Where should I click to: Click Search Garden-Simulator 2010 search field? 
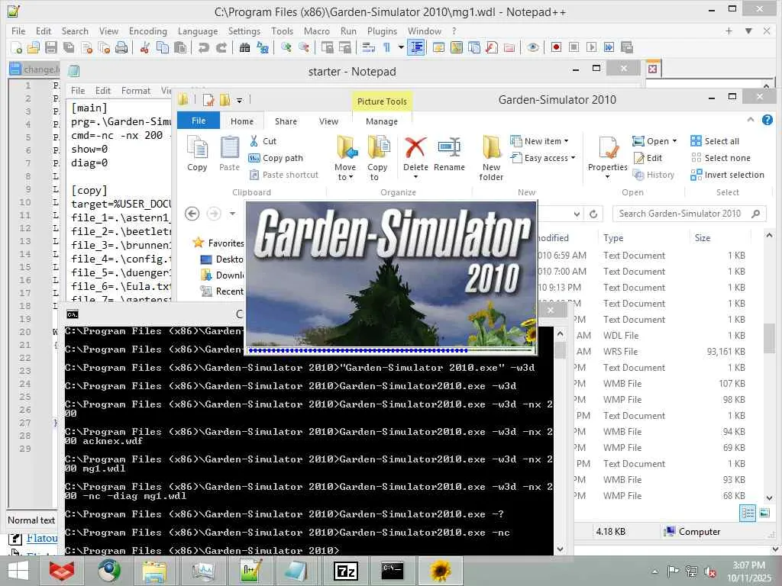pyautogui.click(x=690, y=214)
